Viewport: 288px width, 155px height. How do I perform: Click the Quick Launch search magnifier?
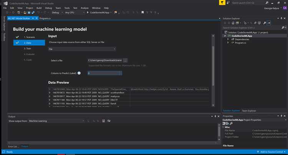[267, 3]
